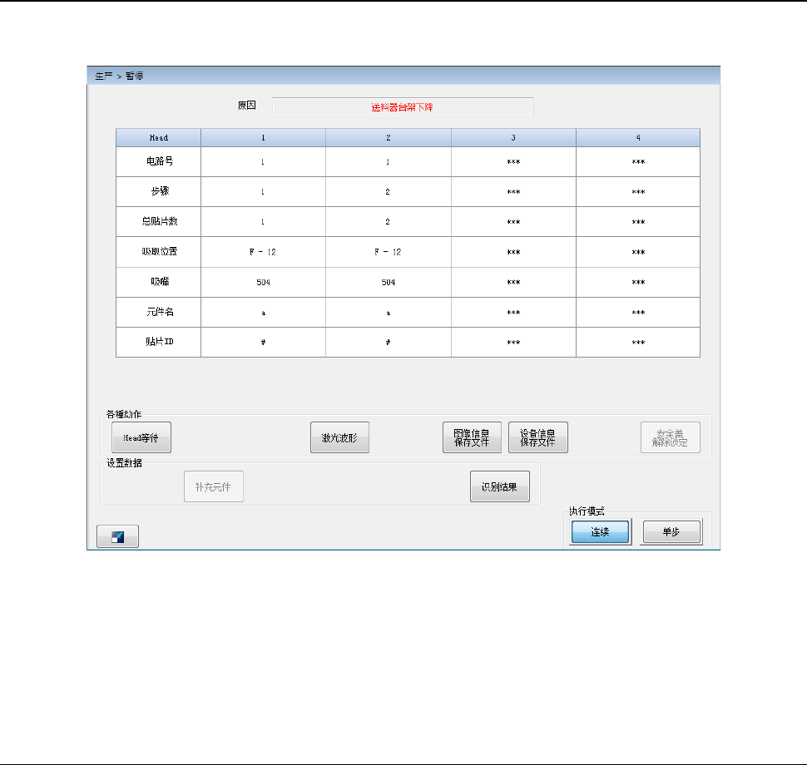Click the column 2 header

click(x=388, y=138)
